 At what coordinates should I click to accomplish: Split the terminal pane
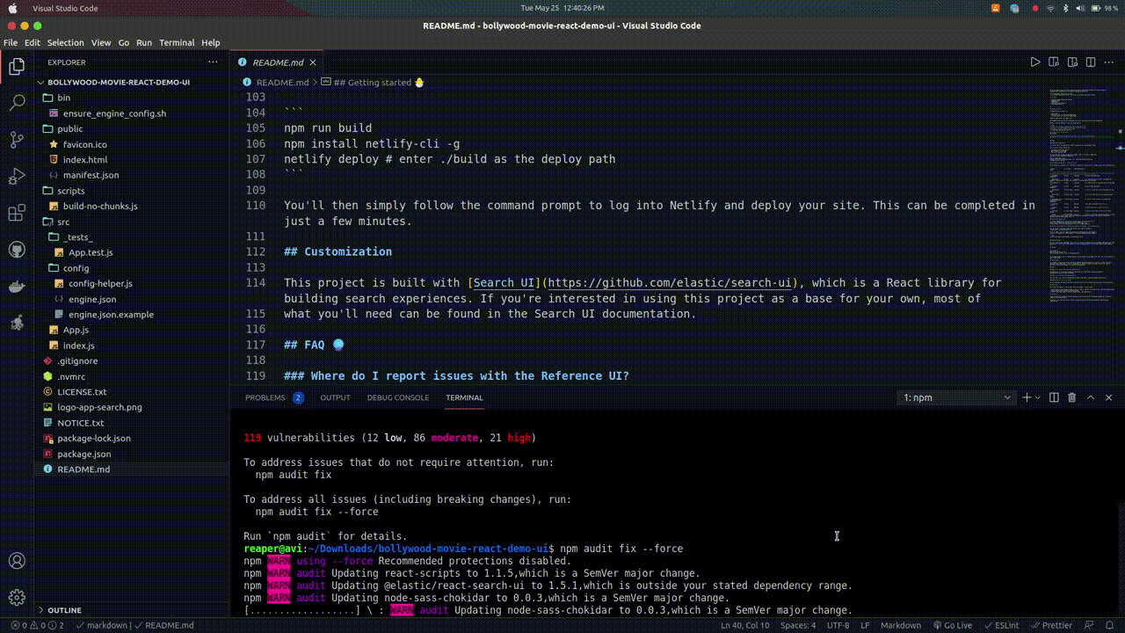[x=1055, y=397]
